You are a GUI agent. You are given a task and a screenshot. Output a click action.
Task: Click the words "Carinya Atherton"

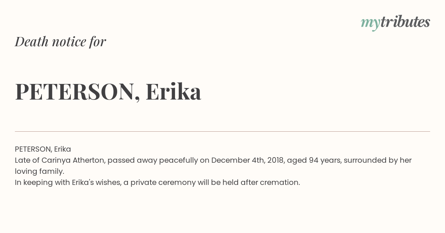(73, 161)
